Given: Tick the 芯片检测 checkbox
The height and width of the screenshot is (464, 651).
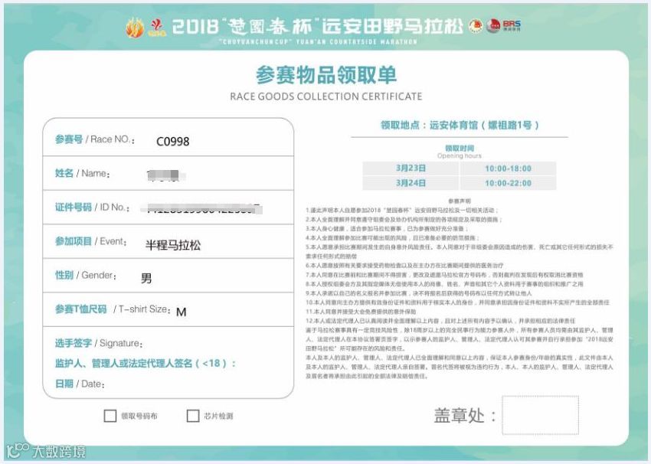Looking at the screenshot, I should click(193, 416).
